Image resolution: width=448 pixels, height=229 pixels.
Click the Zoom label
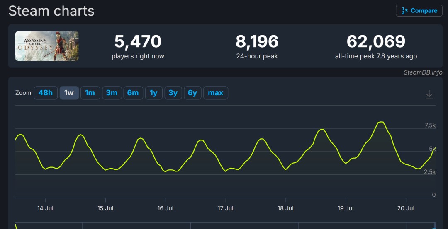(x=23, y=93)
